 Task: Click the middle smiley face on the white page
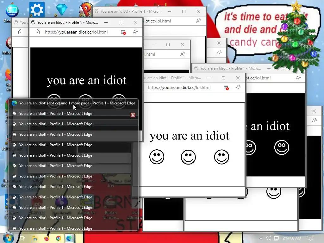(x=188, y=157)
